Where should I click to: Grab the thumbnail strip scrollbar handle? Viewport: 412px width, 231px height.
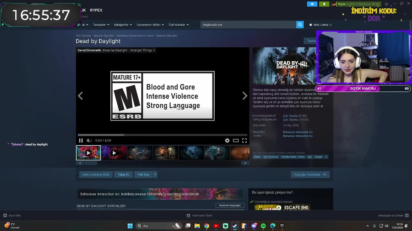pos(90,163)
